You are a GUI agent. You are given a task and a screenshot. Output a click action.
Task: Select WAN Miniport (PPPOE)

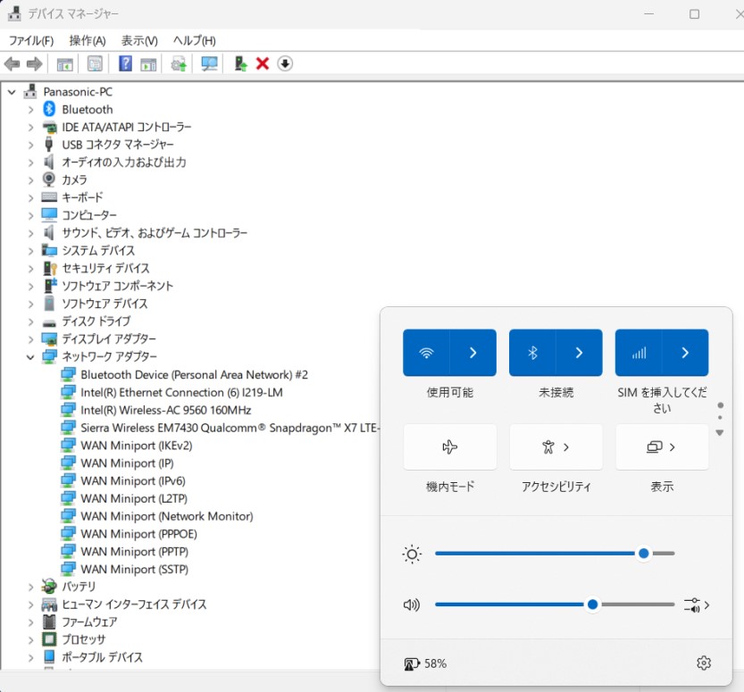[x=138, y=534]
